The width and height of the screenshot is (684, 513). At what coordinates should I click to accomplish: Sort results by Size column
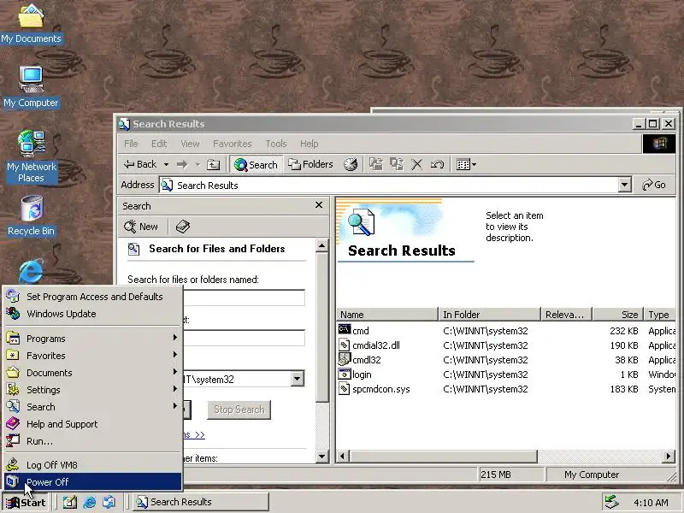coord(617,315)
